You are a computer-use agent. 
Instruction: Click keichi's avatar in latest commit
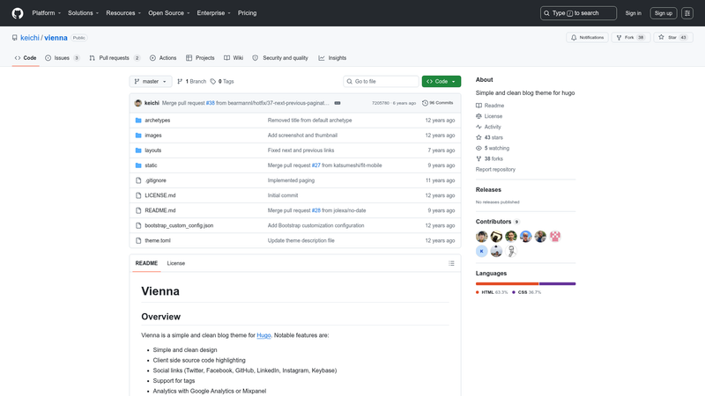(138, 103)
